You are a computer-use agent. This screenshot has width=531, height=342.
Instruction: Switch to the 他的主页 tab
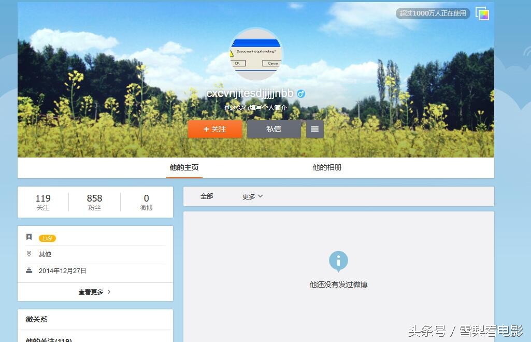(184, 168)
